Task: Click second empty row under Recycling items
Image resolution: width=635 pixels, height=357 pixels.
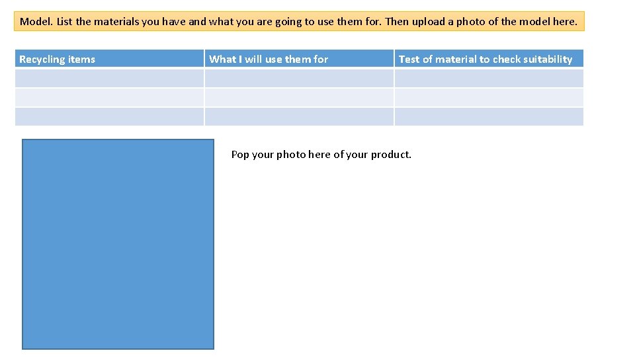Action: click(x=109, y=97)
